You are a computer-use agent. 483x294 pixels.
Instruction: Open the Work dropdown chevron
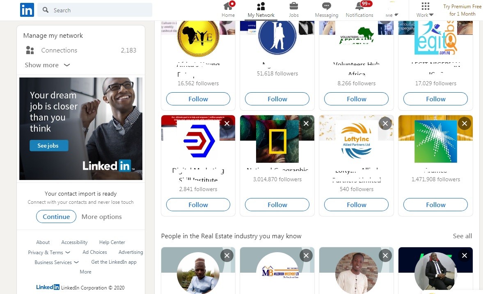[x=431, y=14]
